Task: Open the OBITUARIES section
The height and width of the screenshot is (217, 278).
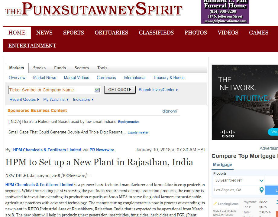Action: (111, 33)
